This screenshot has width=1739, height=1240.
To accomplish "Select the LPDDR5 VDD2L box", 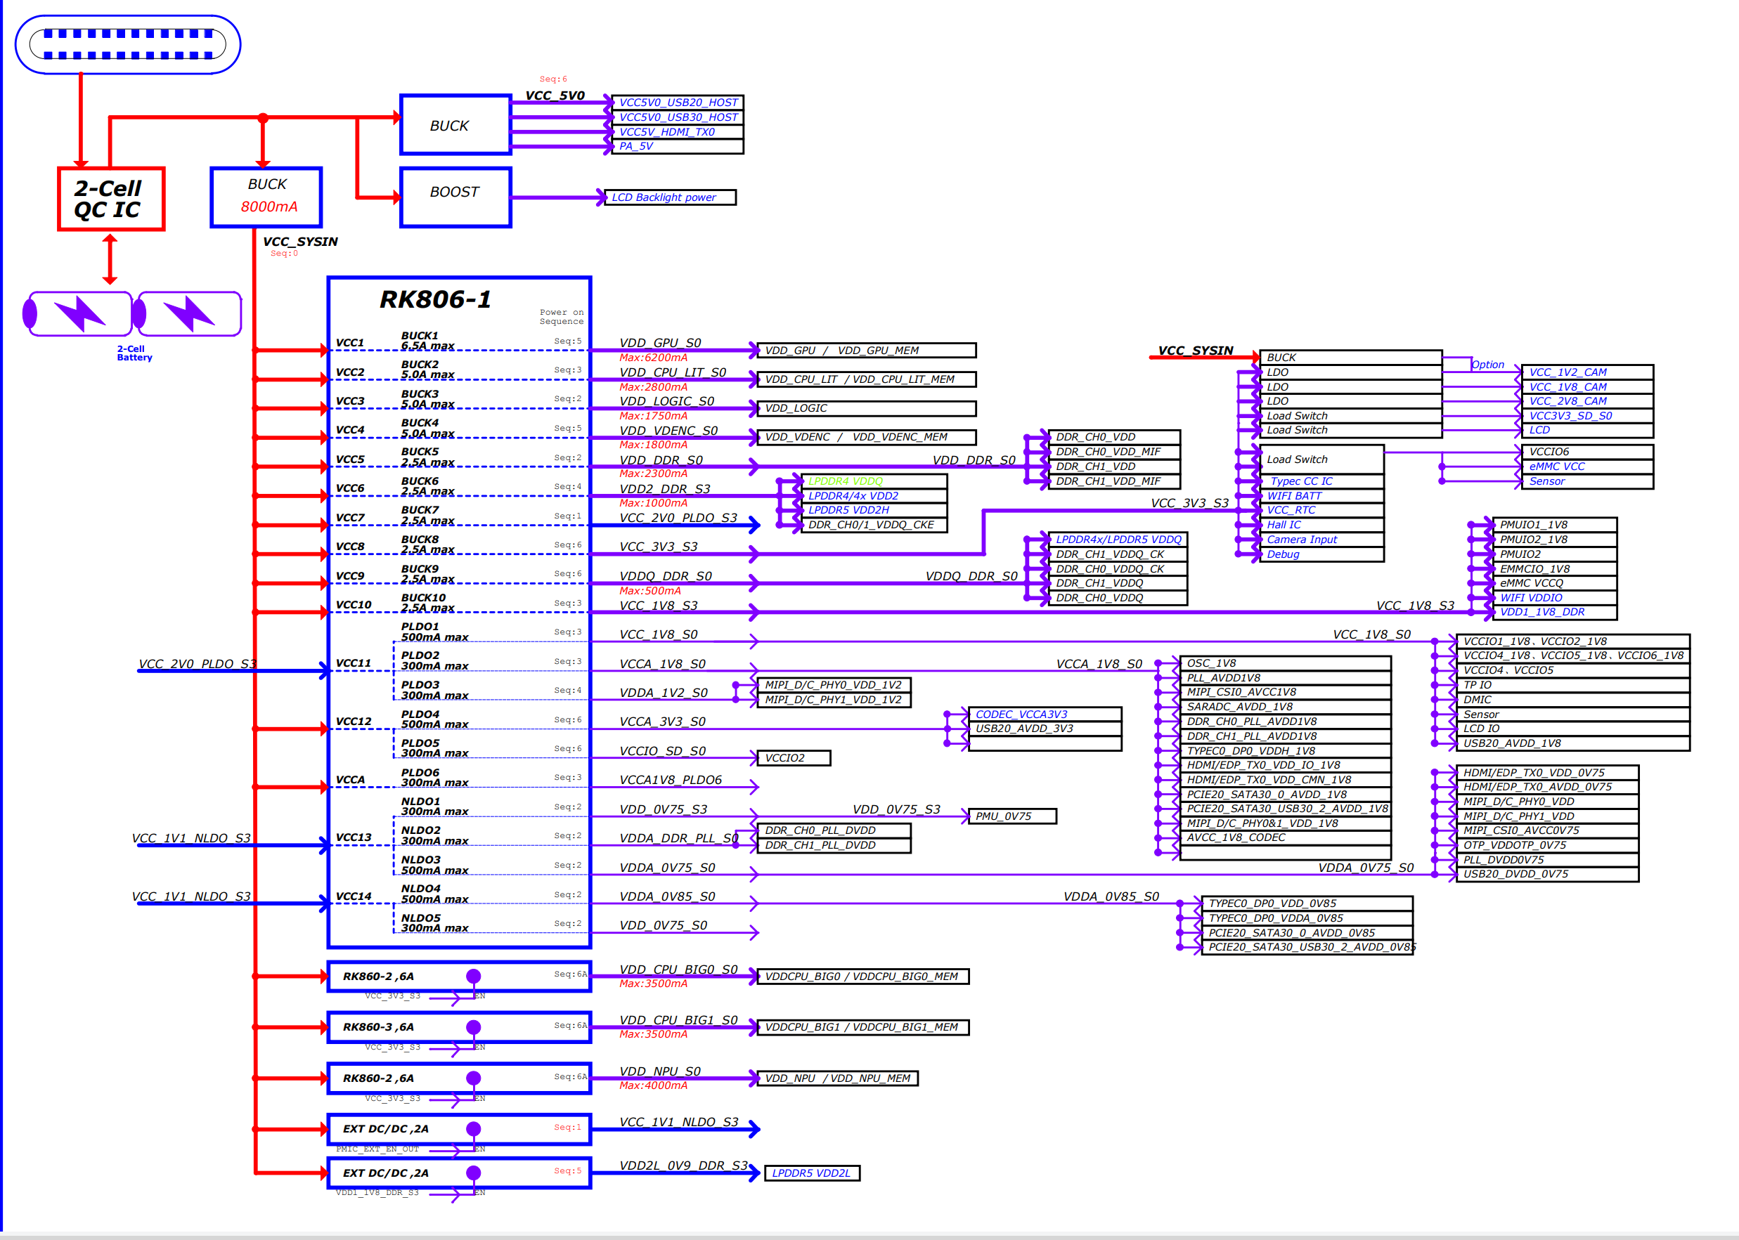I will tap(813, 1173).
